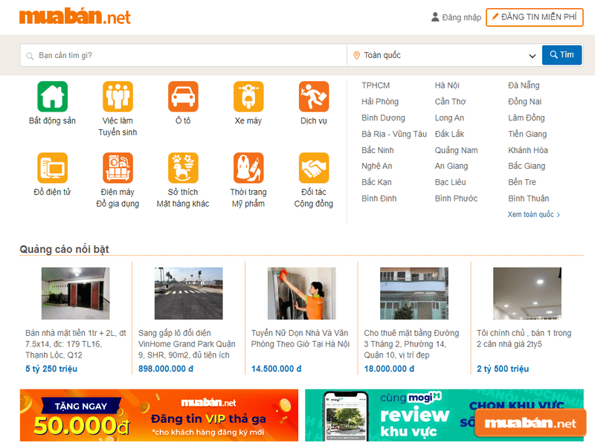The width and height of the screenshot is (595, 446).
Task: Click the blue Tìm search button
Action: pyautogui.click(x=562, y=55)
